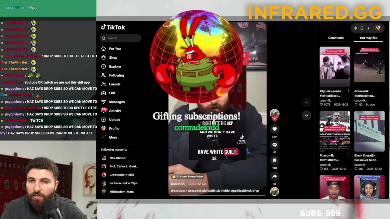Viewport: 390px width, 219px height.
Task: Click the Messages paper-plane icon
Action: tap(104, 102)
